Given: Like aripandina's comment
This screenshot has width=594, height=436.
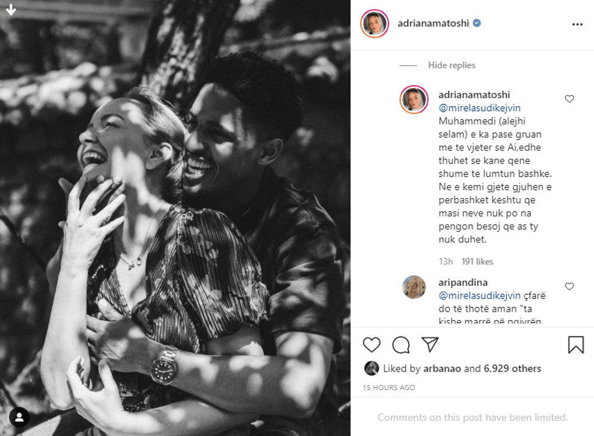Looking at the screenshot, I should (569, 286).
